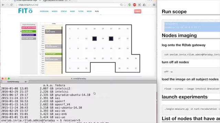Open the STATUS navigation item
The height and width of the screenshot is (123, 220).
pos(64,11)
